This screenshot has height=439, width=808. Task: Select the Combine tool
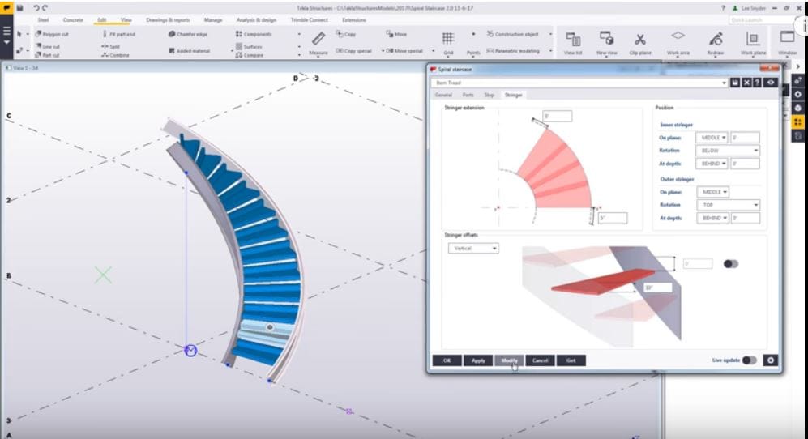[115, 54]
